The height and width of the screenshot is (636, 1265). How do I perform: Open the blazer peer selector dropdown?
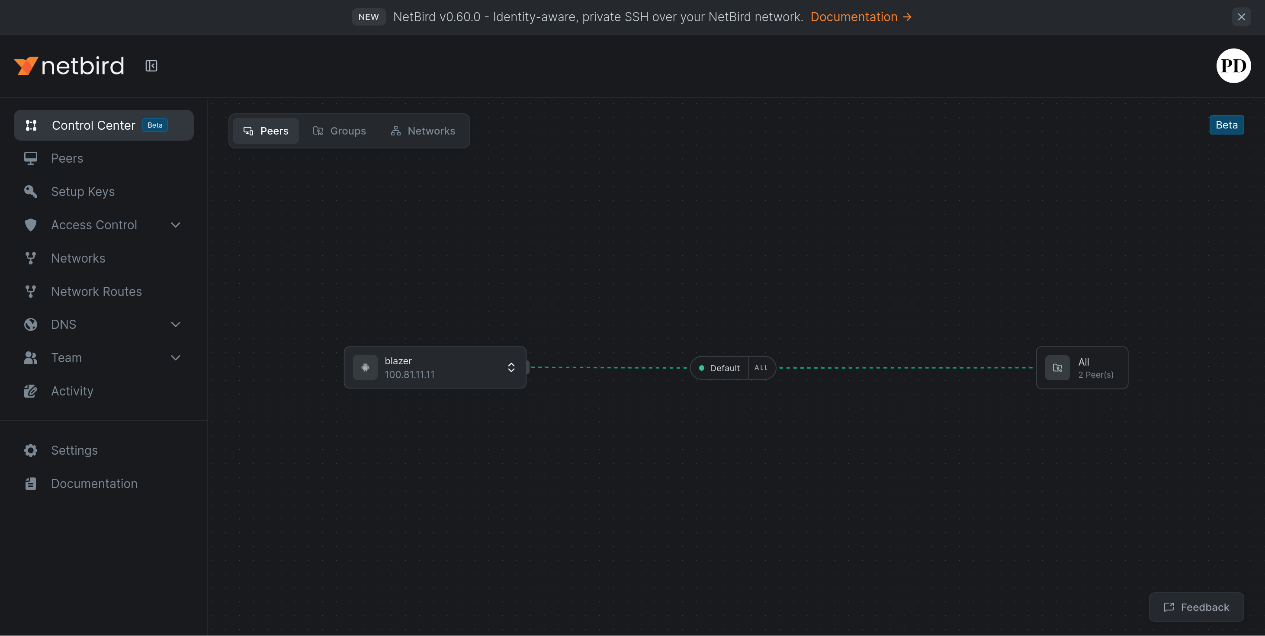point(510,367)
